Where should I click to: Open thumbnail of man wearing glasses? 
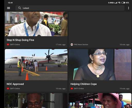(x=36, y=100)
